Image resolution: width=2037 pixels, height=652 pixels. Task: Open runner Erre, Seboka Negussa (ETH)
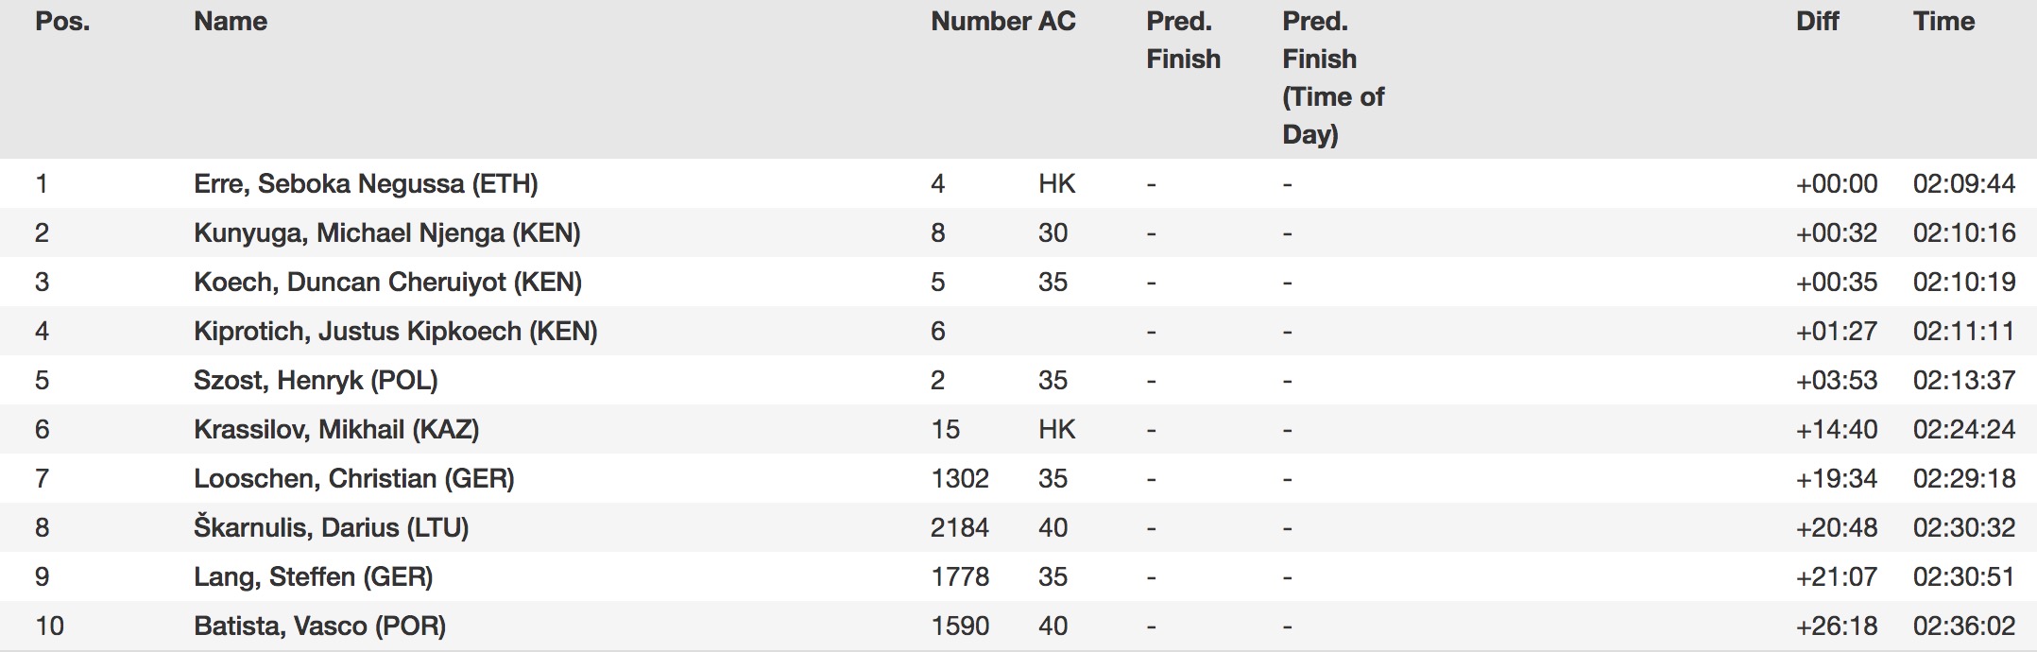[366, 183]
